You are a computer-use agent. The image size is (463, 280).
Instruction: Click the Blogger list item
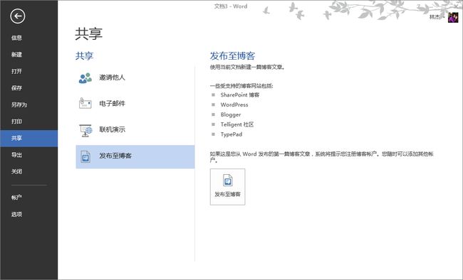231,114
